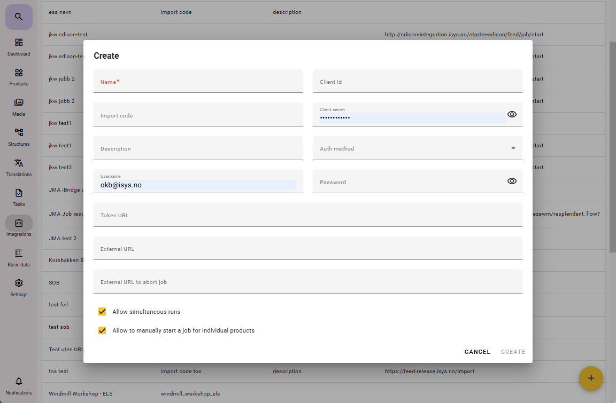This screenshot has width=616, height=403.
Task: Show the Client secret value
Action: (x=512, y=114)
